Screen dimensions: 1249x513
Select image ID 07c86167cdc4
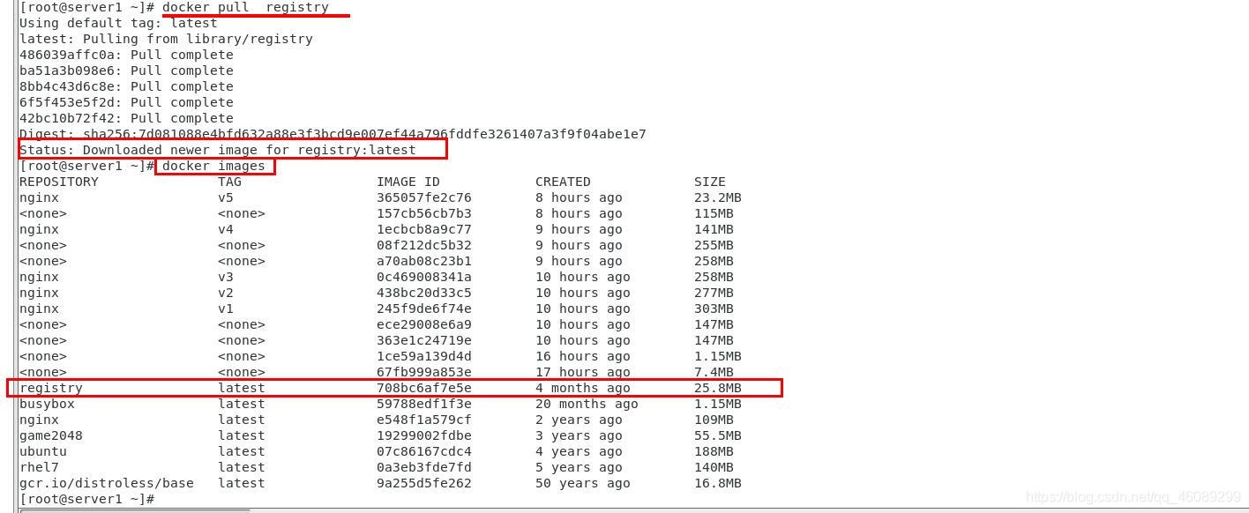pyautogui.click(x=424, y=451)
